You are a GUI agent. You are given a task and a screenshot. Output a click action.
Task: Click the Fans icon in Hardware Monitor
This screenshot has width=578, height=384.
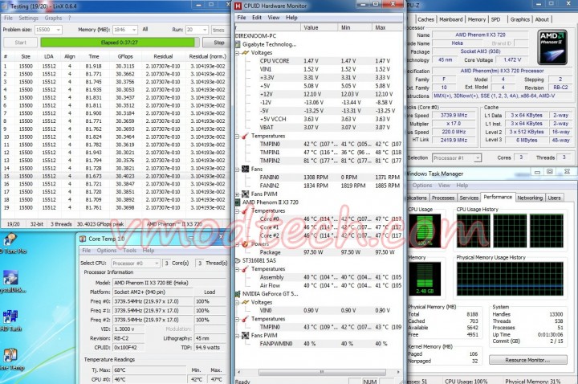point(245,169)
